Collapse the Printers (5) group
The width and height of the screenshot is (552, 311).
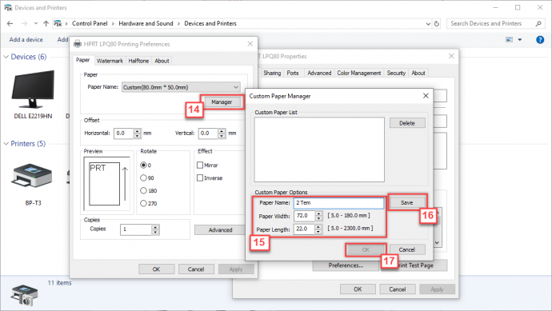tap(6, 144)
